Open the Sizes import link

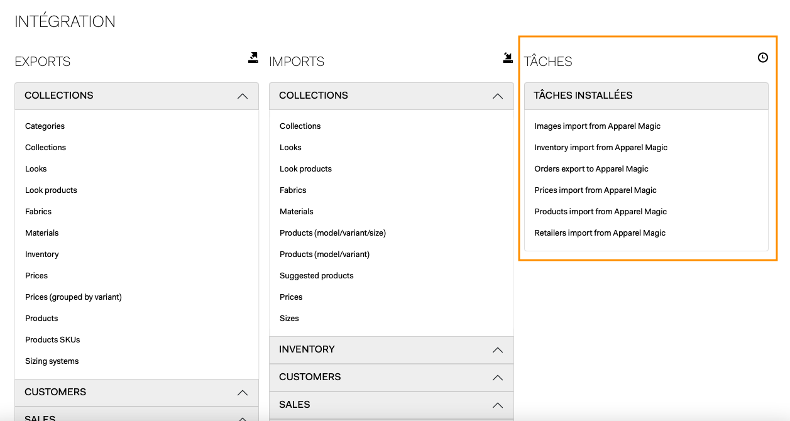289,319
